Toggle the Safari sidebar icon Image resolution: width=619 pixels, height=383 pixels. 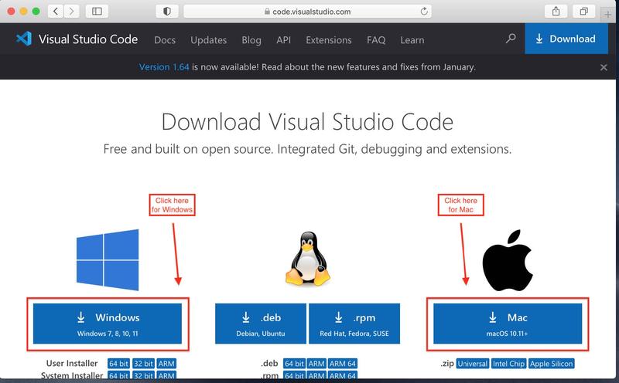coord(97,12)
